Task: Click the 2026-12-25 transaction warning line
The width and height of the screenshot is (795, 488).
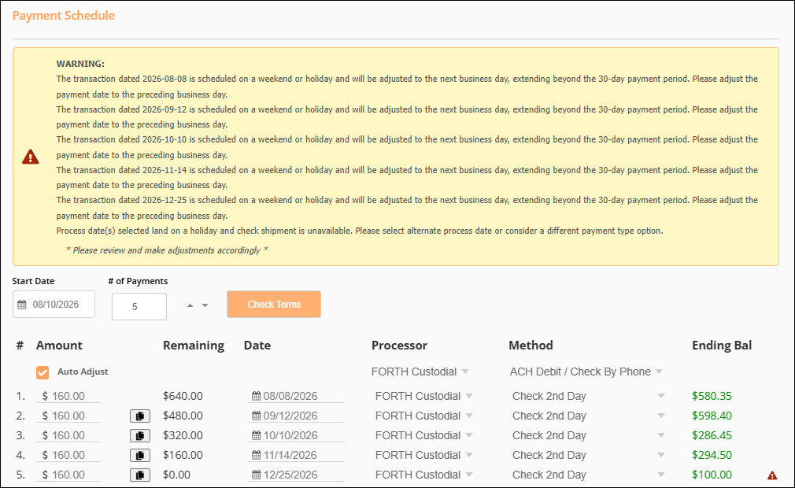Action: [x=407, y=208]
